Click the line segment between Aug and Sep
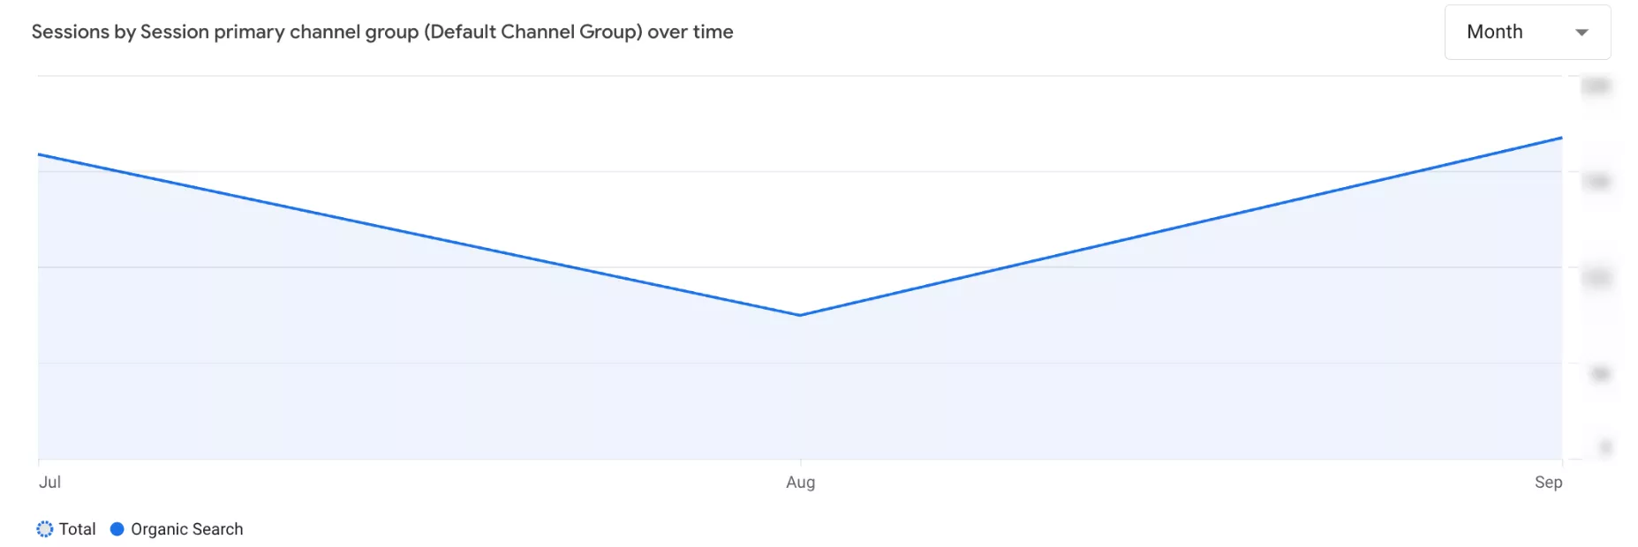This screenshot has width=1638, height=547. [x=1181, y=227]
